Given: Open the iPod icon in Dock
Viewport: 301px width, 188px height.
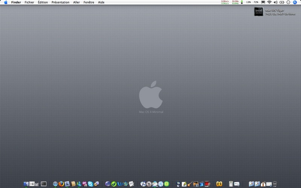Looking at the screenshot, I should [x=231, y=184].
